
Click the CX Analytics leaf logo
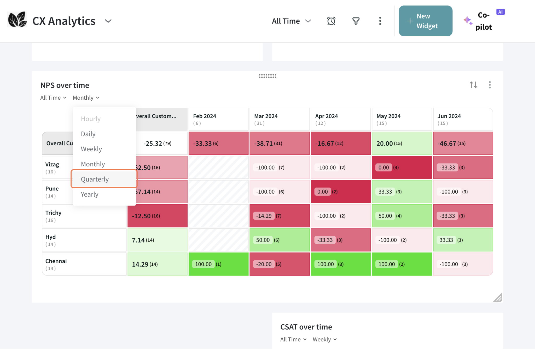17,20
